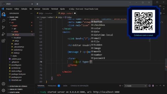Open the Explorer view in activity bar
The width and height of the screenshot is (167, 94).
[3, 14]
